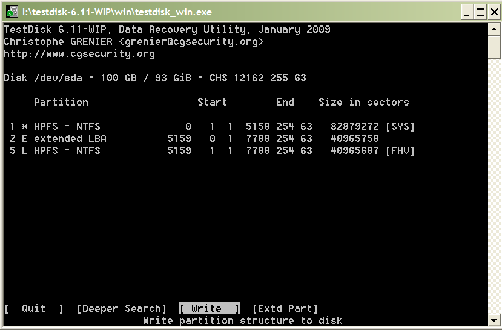Image resolution: width=502 pixels, height=330 pixels.
Task: Select the extended LBA partition row
Action: click(194, 138)
